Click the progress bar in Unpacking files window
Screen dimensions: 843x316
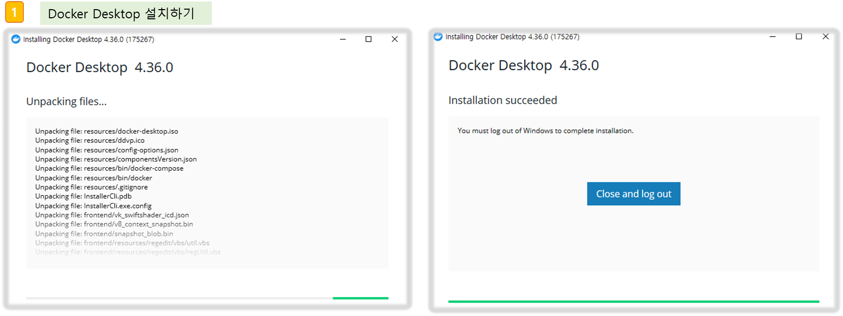point(207,298)
